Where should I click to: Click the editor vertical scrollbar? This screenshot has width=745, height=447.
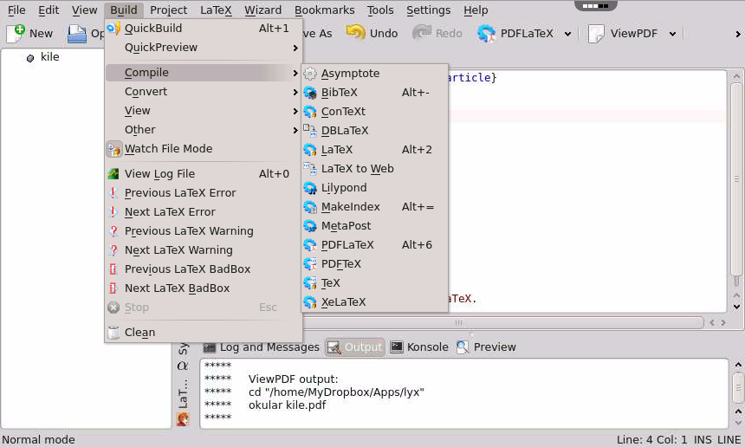point(736,178)
